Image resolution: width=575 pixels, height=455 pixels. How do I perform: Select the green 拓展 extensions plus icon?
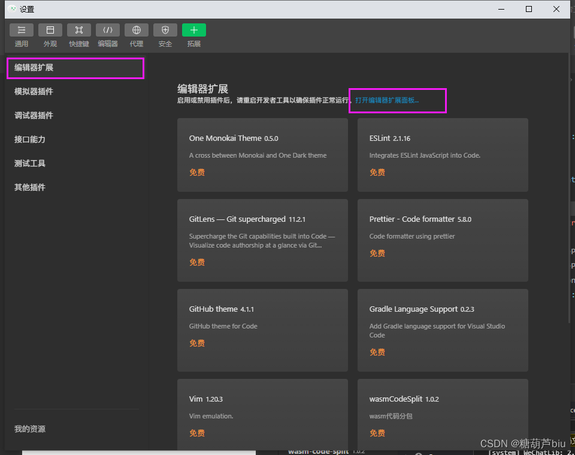tap(194, 30)
